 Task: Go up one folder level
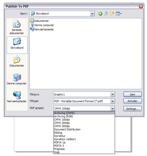pos(106,14)
